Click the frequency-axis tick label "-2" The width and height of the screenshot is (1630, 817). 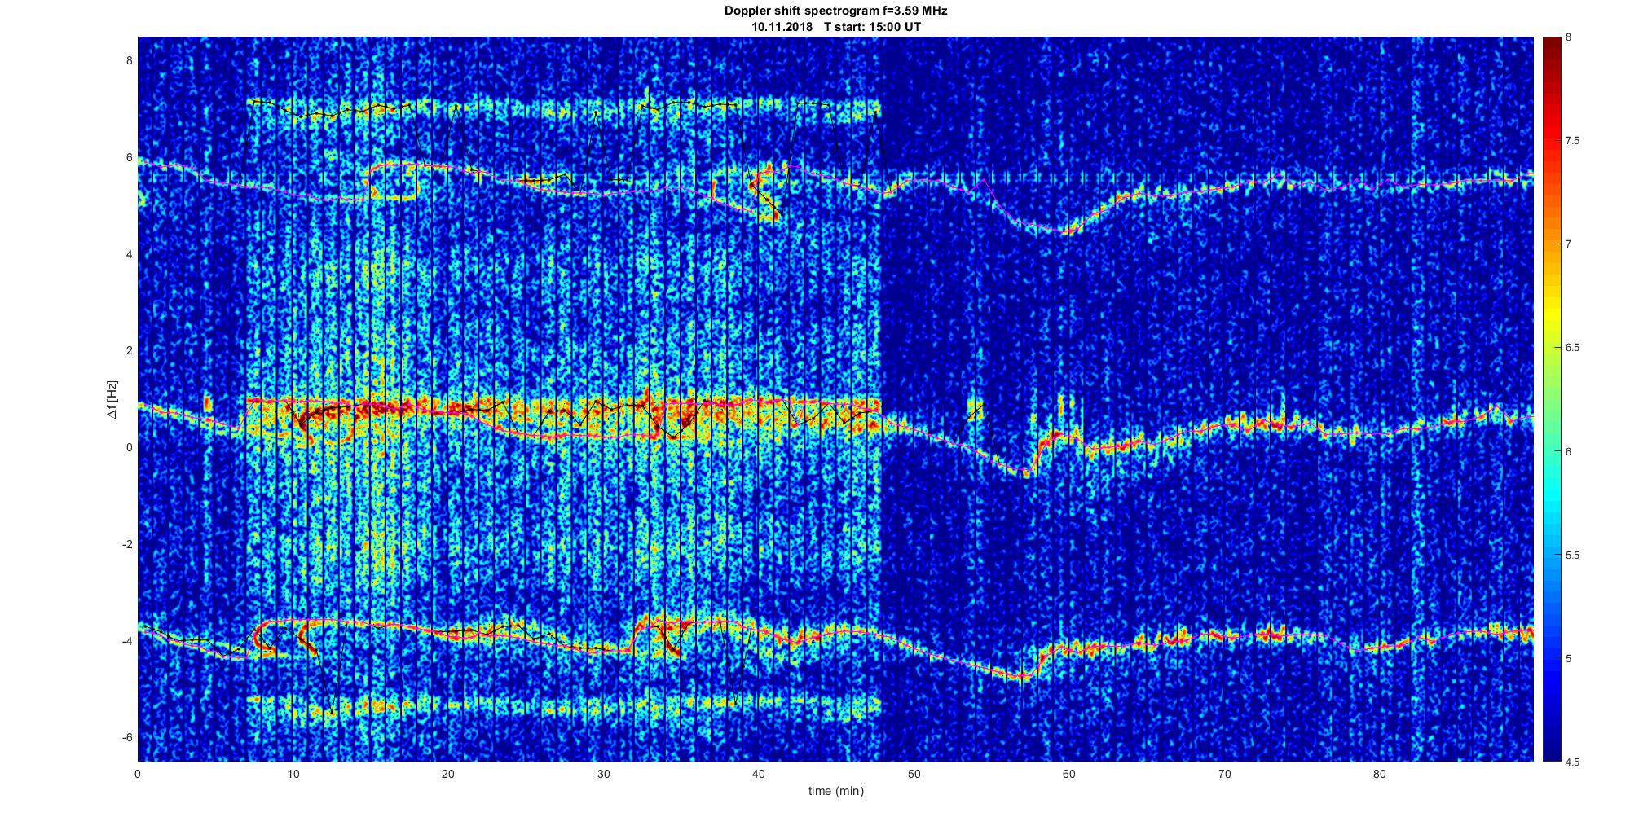point(126,544)
